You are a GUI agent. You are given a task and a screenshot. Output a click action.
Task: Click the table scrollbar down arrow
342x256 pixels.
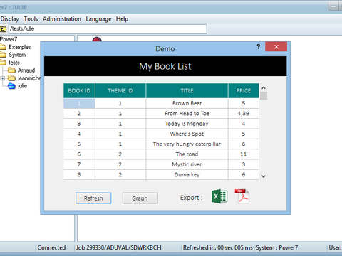[x=264, y=176]
